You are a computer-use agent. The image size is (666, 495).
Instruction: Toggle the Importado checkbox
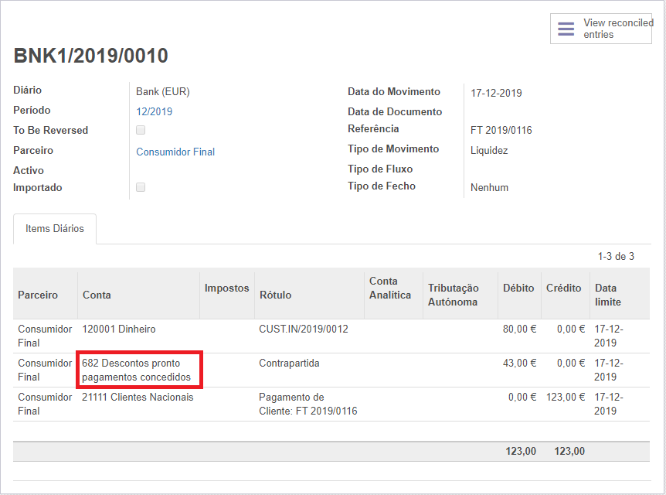coord(141,187)
